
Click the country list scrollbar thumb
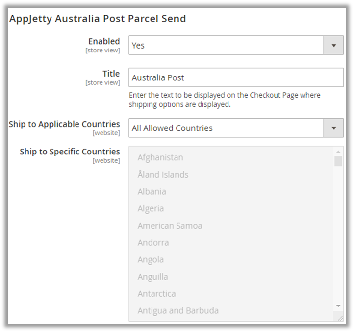[338, 161]
